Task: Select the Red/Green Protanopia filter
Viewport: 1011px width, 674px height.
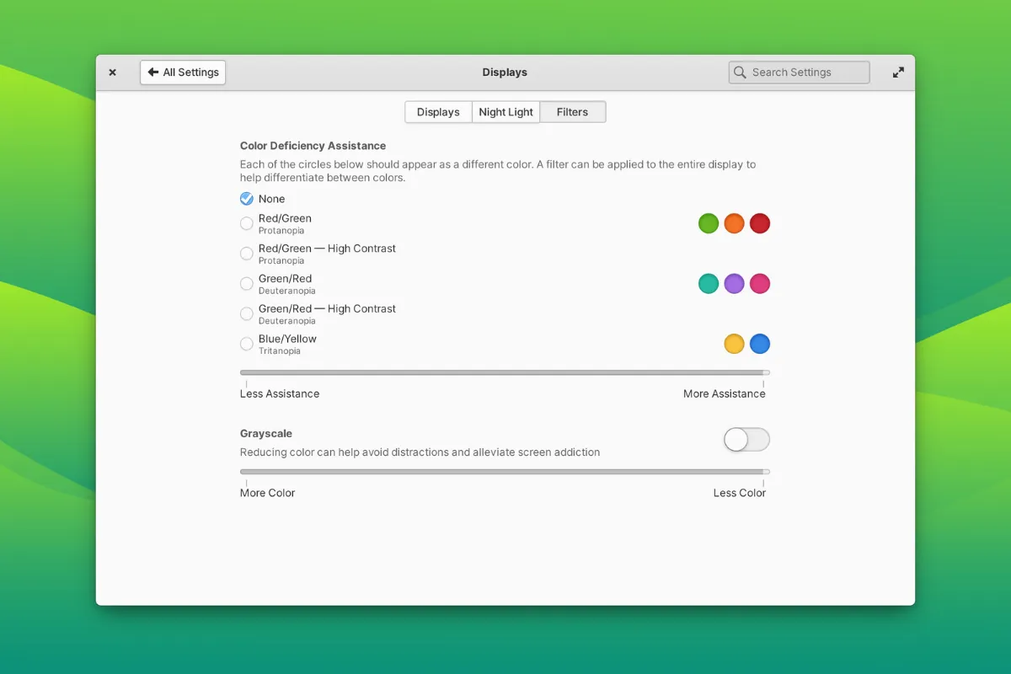Action: (x=246, y=223)
